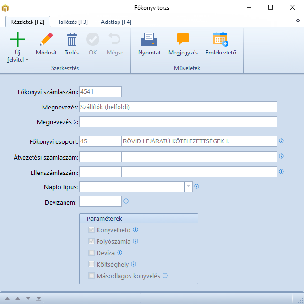Click the info icon beside Ellenszámlaszám
This screenshot has height=304, width=304.
(x=282, y=171)
